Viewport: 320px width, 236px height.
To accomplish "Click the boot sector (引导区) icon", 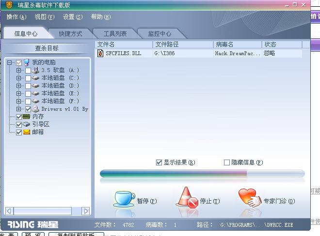I will click(26, 124).
